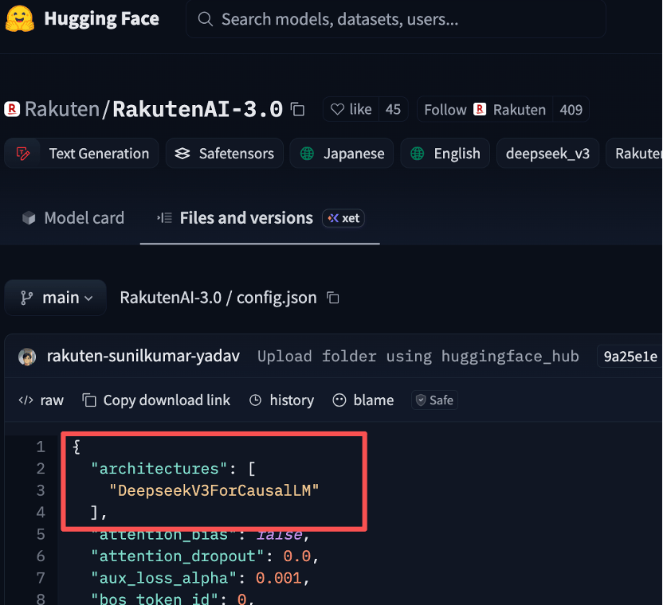Viewport: 663px width, 605px height.
Task: Click the Rakuten organization avatar beside the model name
Action: pos(12,109)
